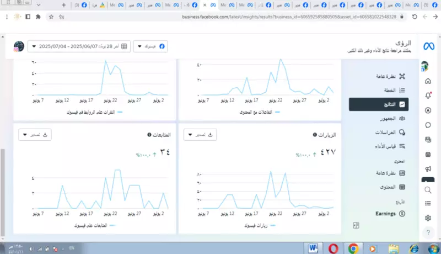The width and height of the screenshot is (441, 254).
Task: Open Opera browser from the taskbar
Action: click(334, 248)
